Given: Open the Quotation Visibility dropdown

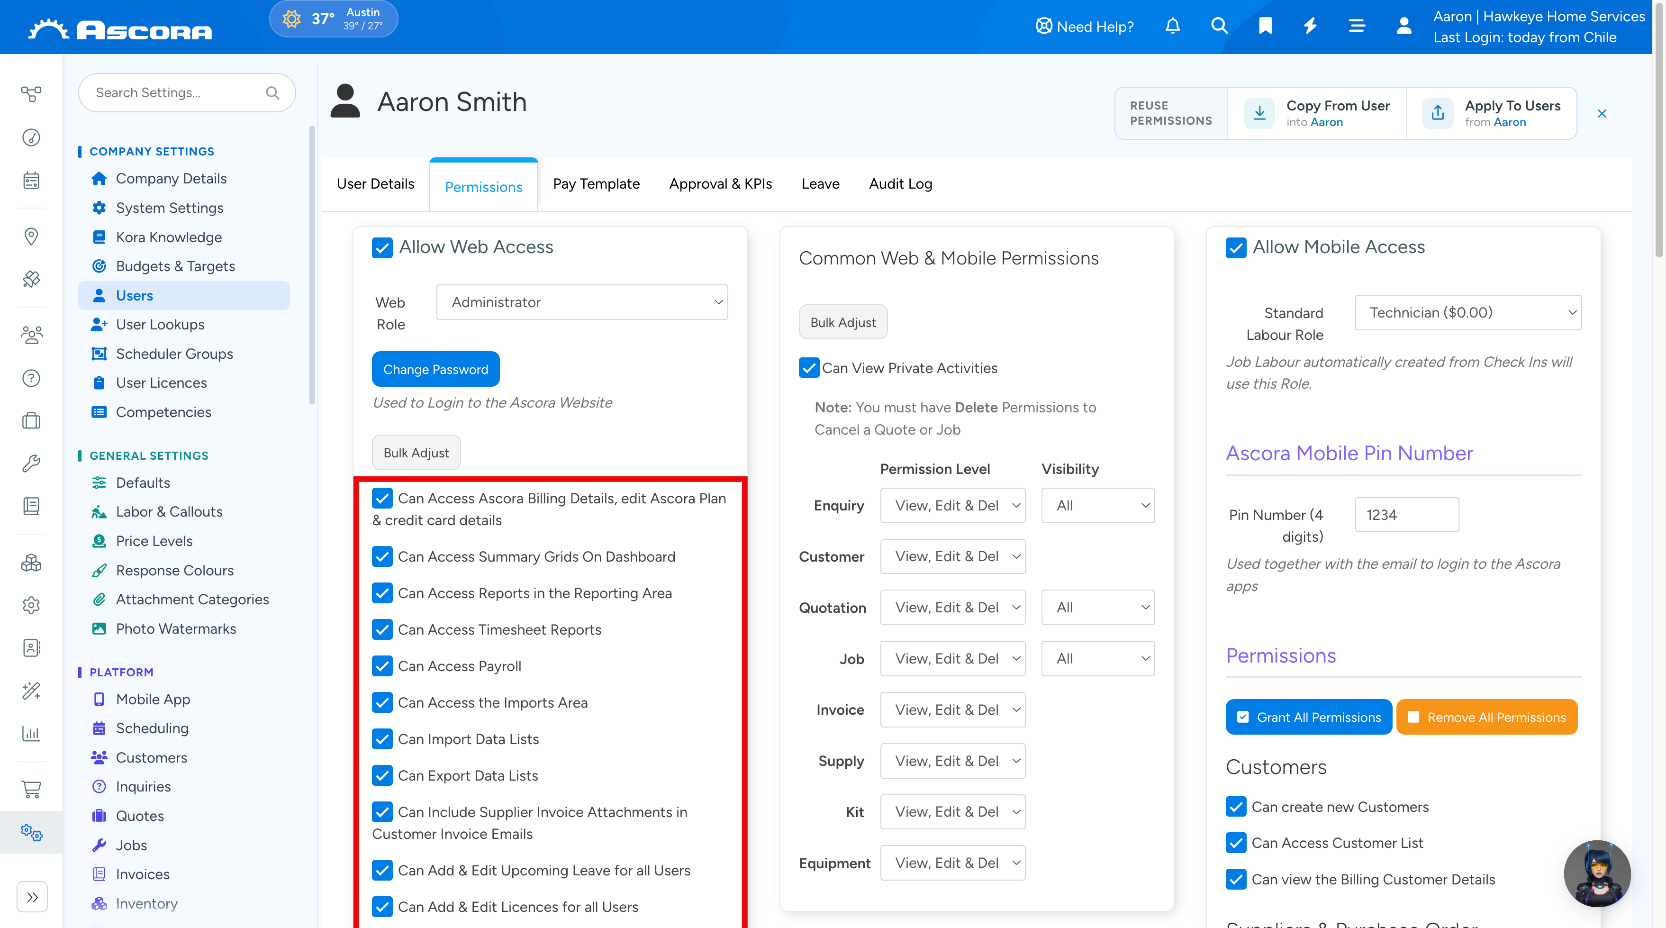Looking at the screenshot, I should [x=1097, y=608].
